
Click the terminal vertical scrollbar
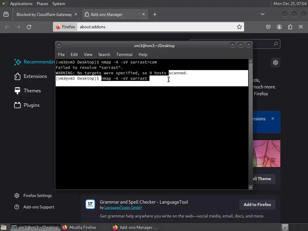point(251,124)
